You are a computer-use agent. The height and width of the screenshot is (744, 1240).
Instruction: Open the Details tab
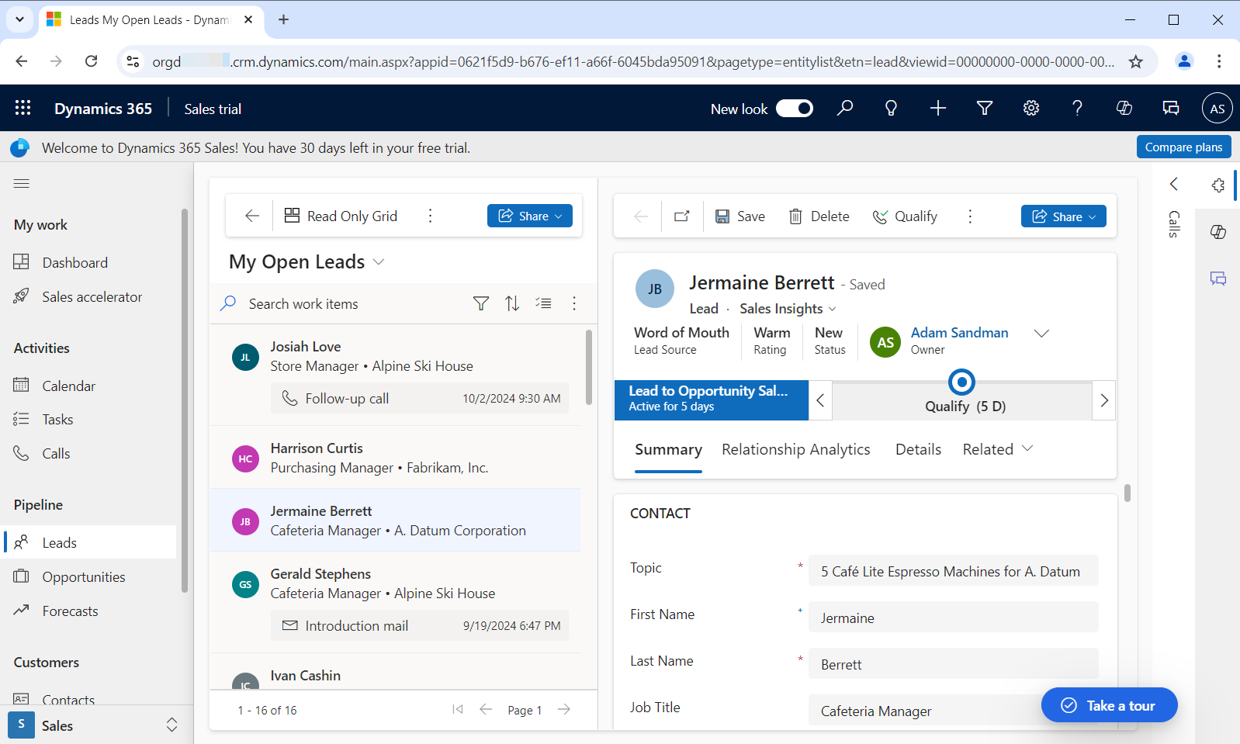918,449
